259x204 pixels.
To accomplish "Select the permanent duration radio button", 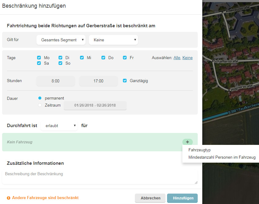I will tap(40, 98).
